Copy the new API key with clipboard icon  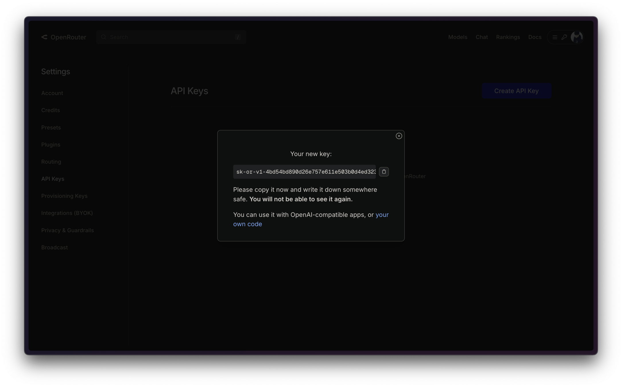pos(384,172)
